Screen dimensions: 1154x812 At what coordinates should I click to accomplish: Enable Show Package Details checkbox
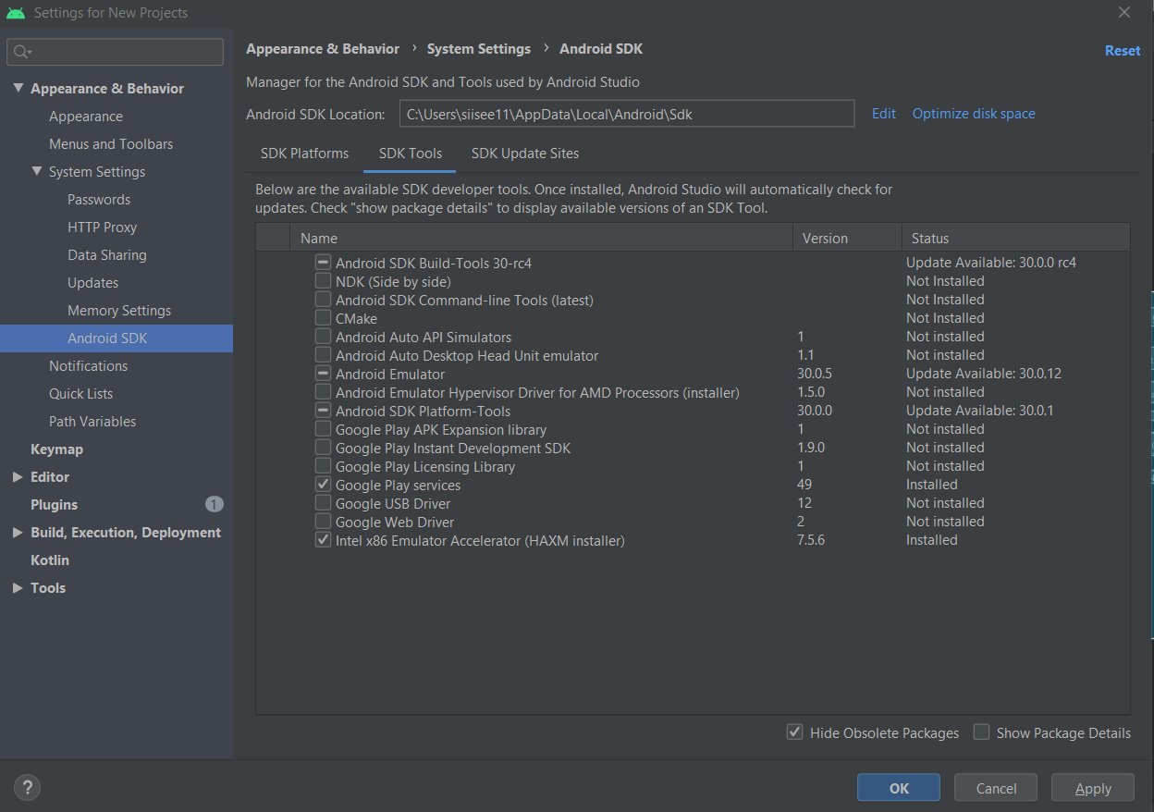[981, 732]
